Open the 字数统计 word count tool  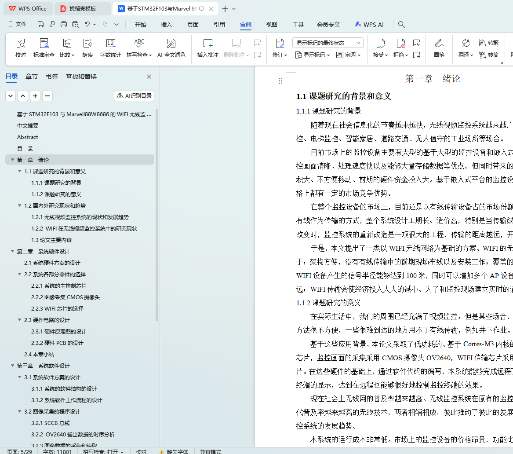click(111, 48)
